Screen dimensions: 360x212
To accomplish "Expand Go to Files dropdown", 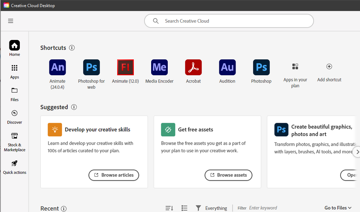I will [338, 208].
